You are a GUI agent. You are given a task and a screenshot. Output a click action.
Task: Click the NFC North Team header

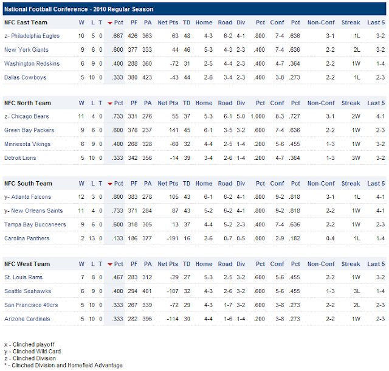point(27,103)
